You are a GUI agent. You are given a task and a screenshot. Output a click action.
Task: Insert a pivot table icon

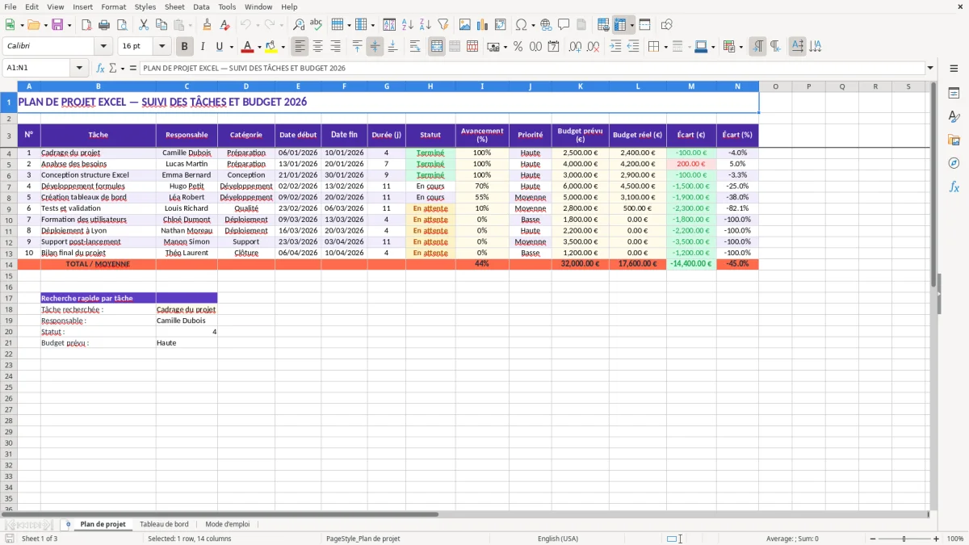pyautogui.click(x=500, y=25)
